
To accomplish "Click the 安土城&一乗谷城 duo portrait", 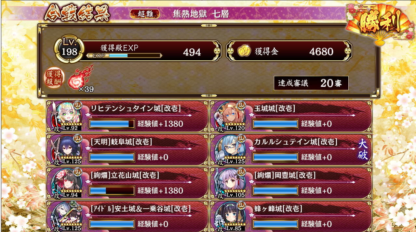I will [65, 216].
